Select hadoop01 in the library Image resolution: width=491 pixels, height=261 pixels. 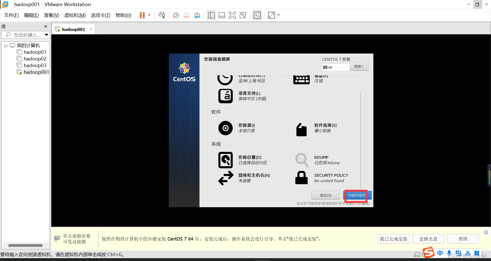(35, 52)
